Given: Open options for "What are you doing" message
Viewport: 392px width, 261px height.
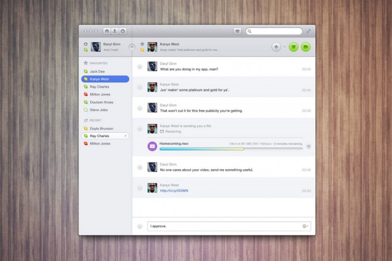Looking at the screenshot, I should [140, 66].
